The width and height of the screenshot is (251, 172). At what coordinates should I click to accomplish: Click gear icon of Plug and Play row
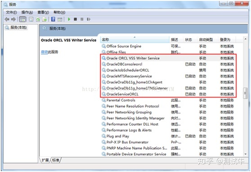pyautogui.click(x=104, y=136)
